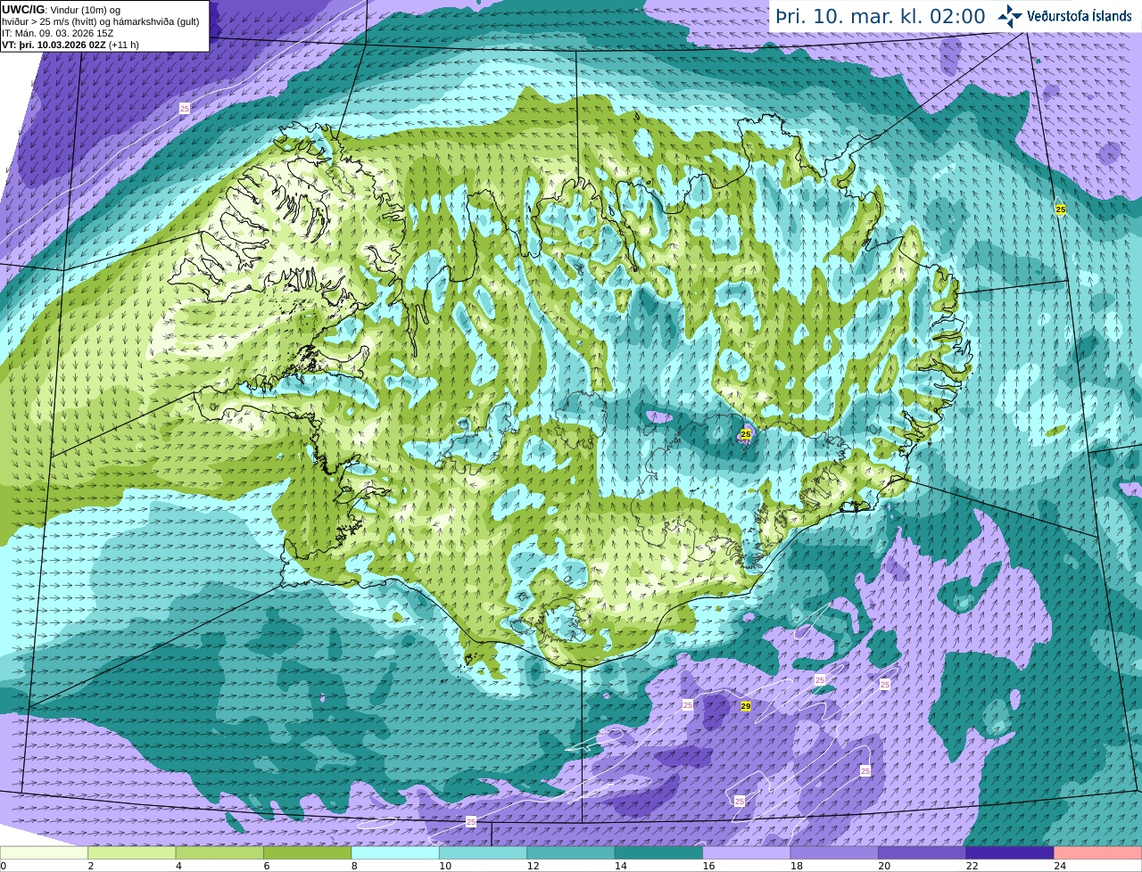This screenshot has width=1142, height=872.
Task: Select the 8–10 m/s pale cyan legend swatch
Action: coord(395,852)
